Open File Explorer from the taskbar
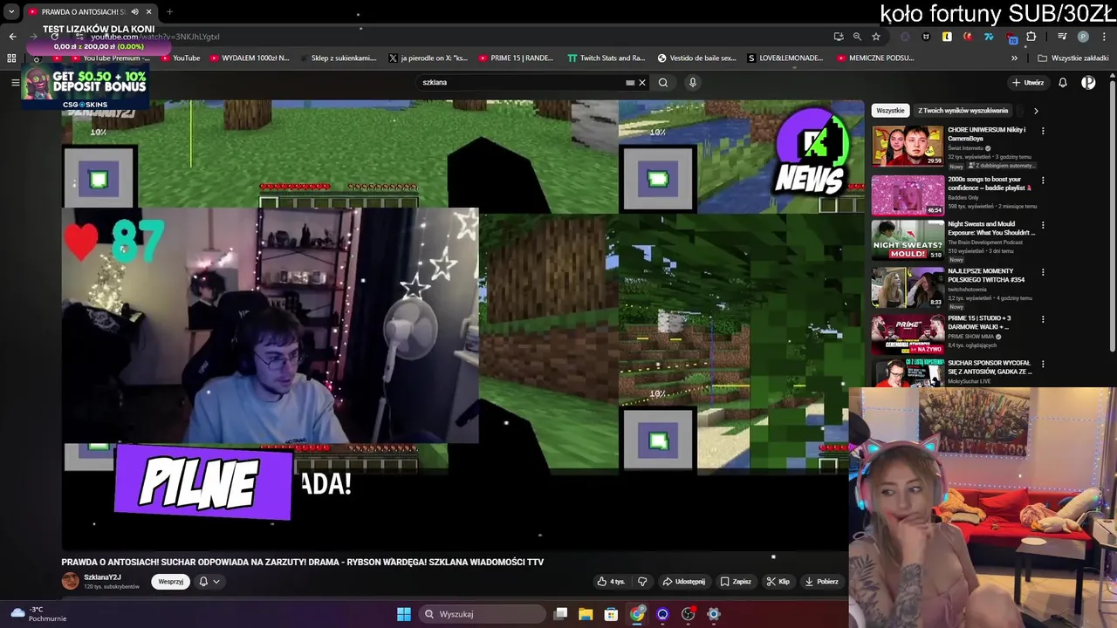The image size is (1117, 628). (586, 614)
